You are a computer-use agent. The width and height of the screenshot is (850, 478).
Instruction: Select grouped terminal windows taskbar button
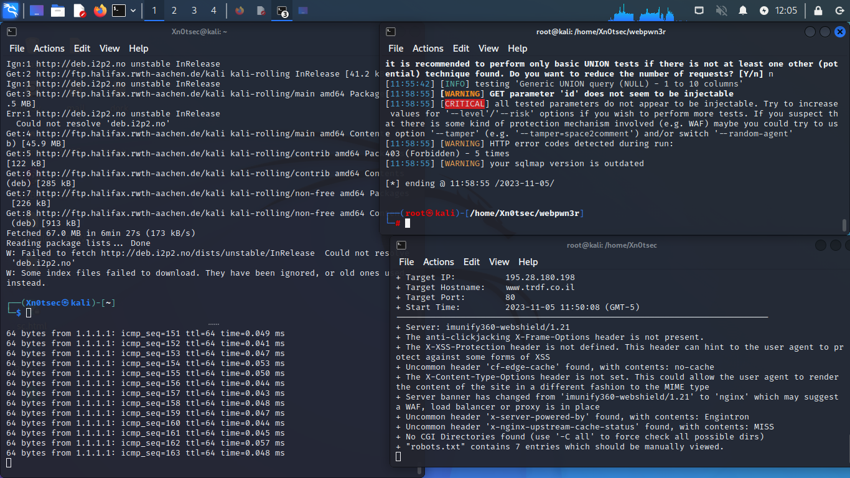coord(283,11)
